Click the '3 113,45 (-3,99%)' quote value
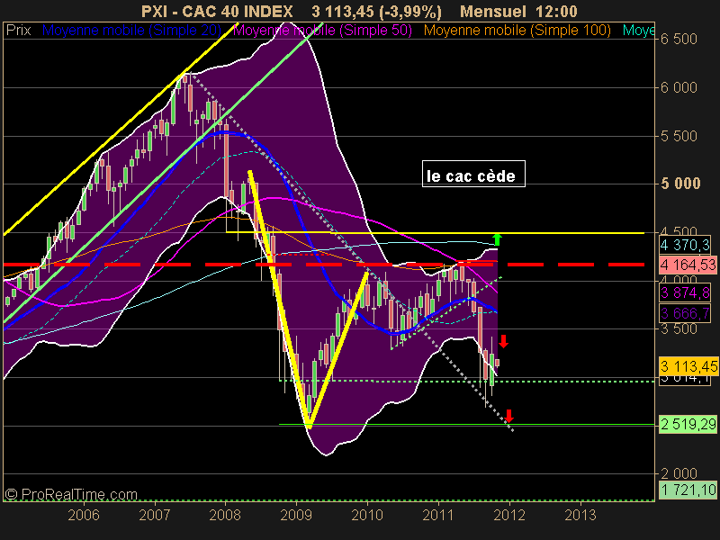The height and width of the screenshot is (540, 720). coord(376,11)
